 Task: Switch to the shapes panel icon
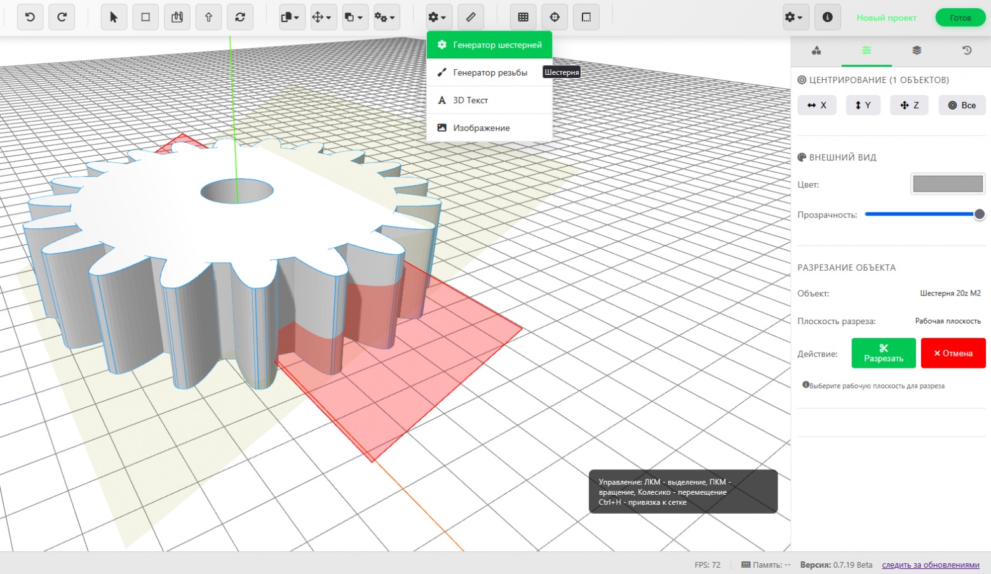tap(816, 51)
